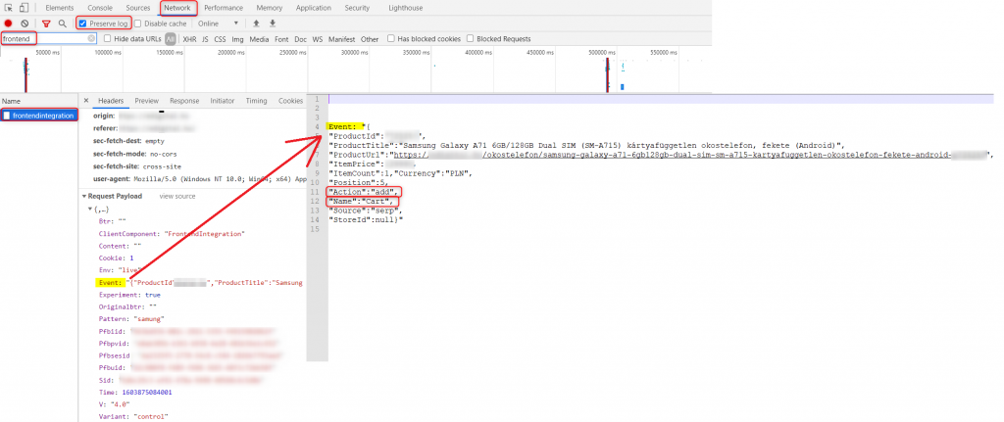The height and width of the screenshot is (422, 1004).
Task: Collapse the Request Payload section
Action: coord(84,196)
